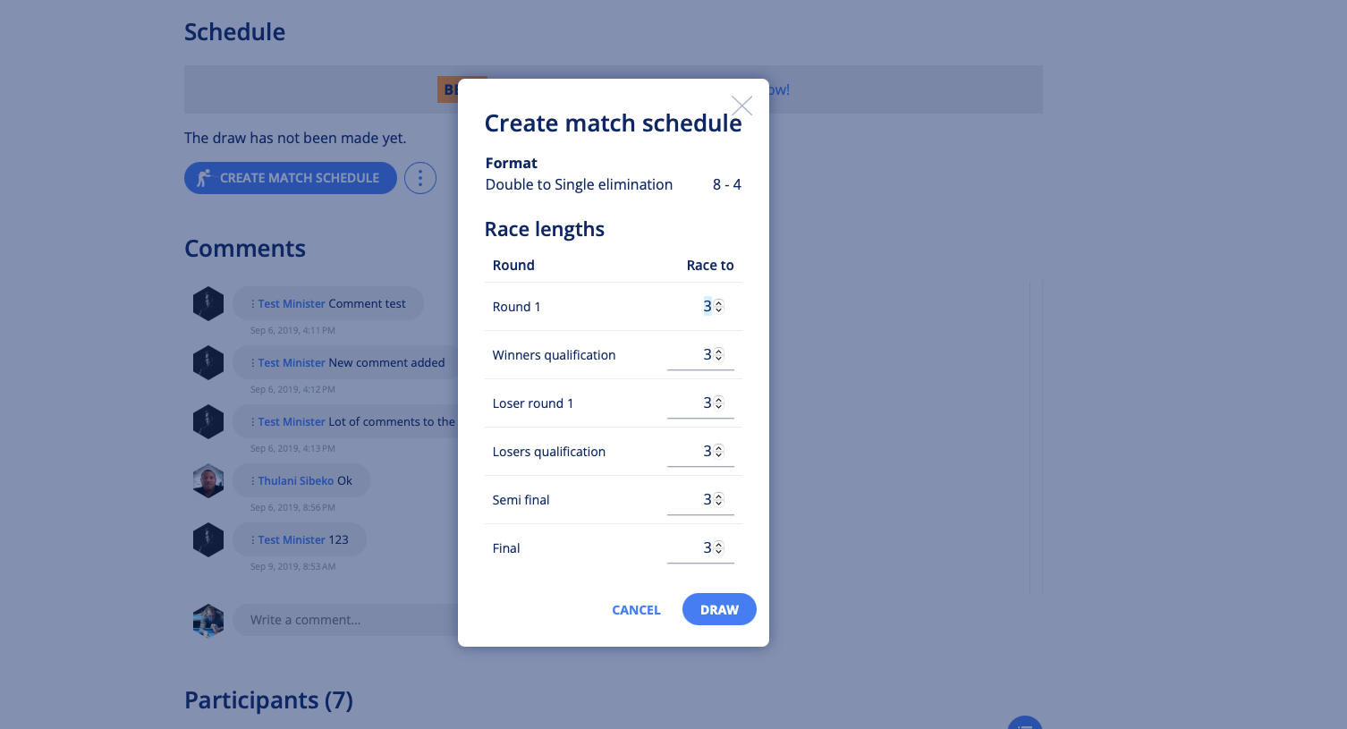Open Thulani Sibeko's profile link

(296, 480)
